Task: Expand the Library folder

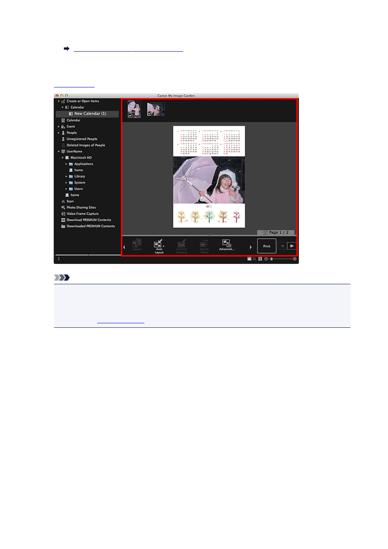Action: [x=66, y=176]
